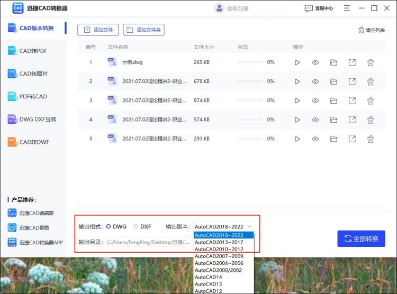The image size is (397, 294).
Task: Start conversion of file number 2
Action: (x=297, y=81)
